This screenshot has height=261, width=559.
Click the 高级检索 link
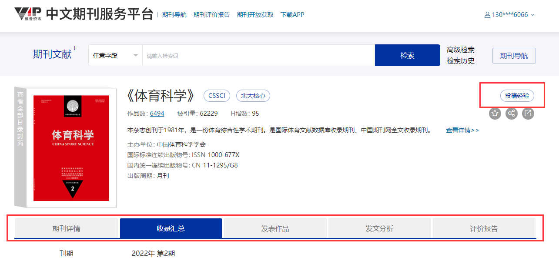pos(460,50)
